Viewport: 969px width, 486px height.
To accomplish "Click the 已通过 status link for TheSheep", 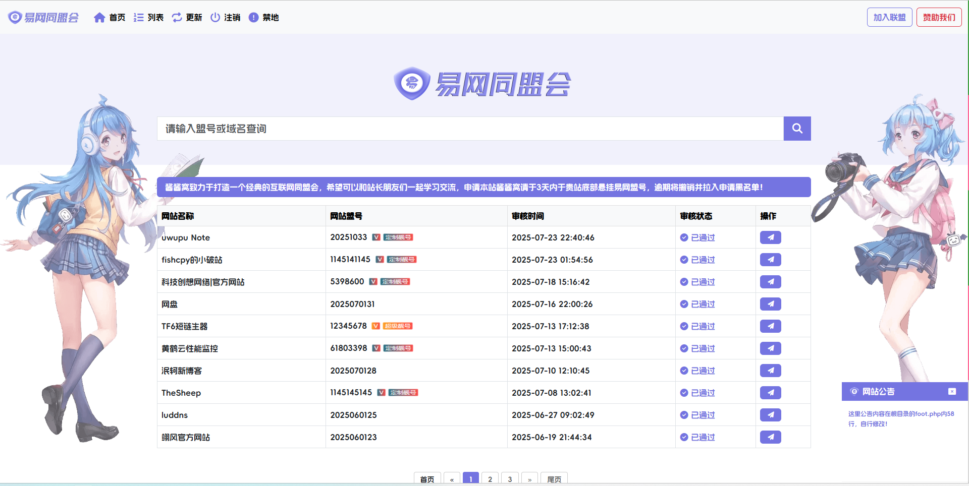I will coord(703,393).
